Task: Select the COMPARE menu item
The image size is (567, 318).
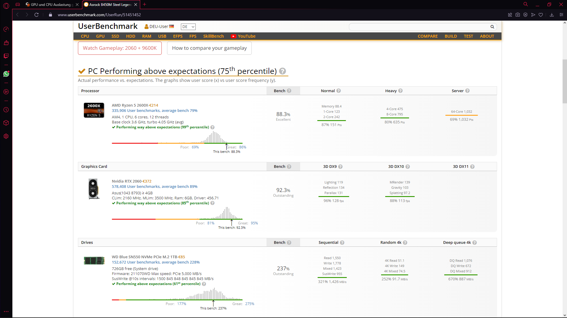Action: [x=427, y=36]
